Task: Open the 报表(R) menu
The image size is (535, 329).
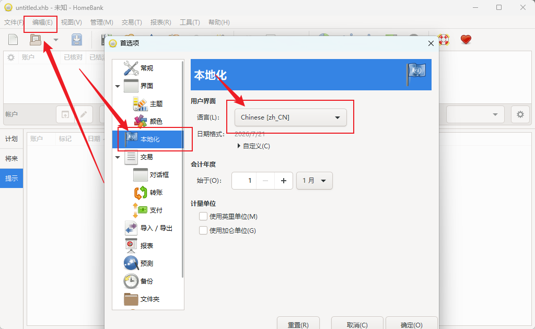Action: [161, 22]
